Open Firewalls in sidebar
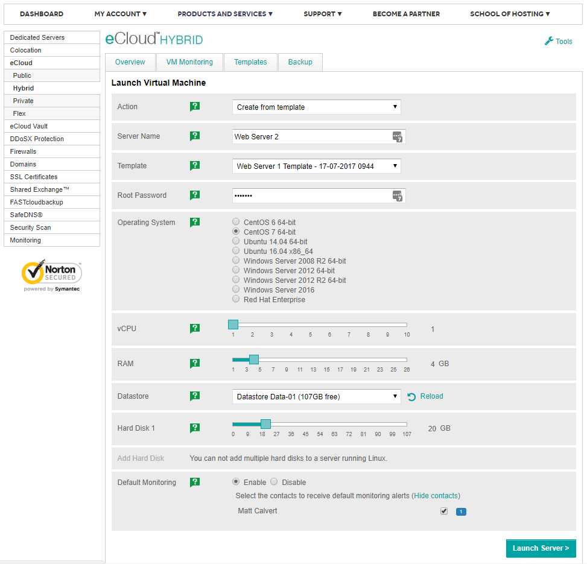The image size is (587, 564). [x=52, y=151]
